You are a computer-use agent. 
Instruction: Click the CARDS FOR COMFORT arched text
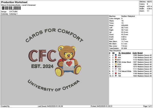tap(54, 35)
